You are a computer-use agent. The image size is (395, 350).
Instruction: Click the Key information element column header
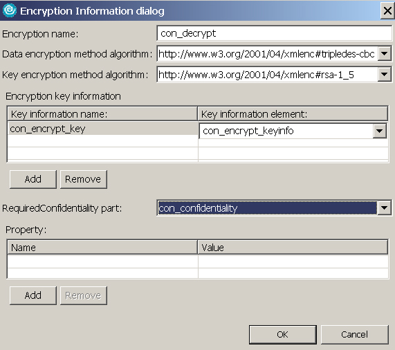[x=293, y=114]
